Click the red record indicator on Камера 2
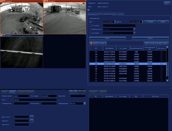Image resolution: width=172 pixels, height=131 pixels. [x=46, y=1]
